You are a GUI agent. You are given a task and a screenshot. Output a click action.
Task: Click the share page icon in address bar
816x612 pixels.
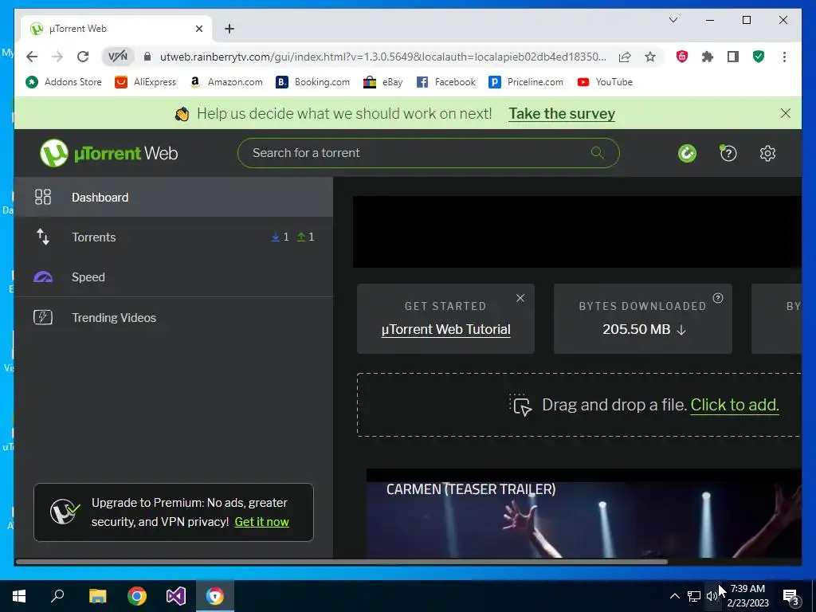pos(625,57)
